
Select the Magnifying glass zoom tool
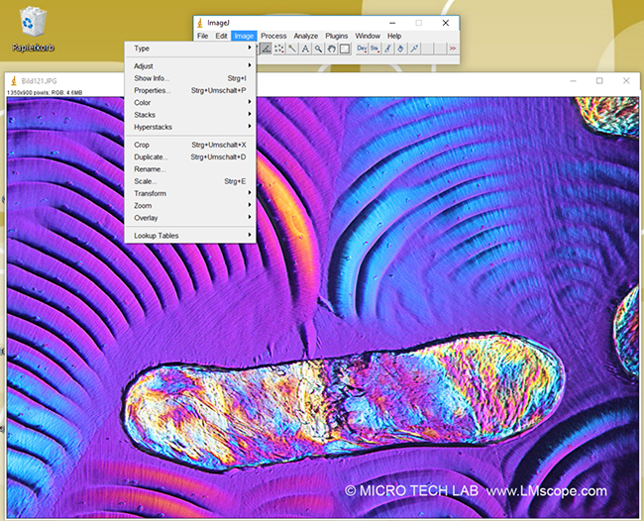tap(318, 49)
